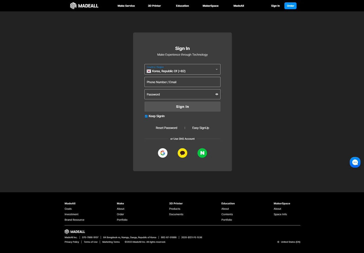Viewport: 364px width, 253px height.
Task: Sign in with KakaoTalk icon
Action: [183, 153]
